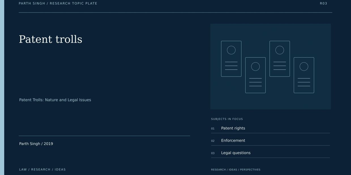Select the Enforcement subject item

pos(270,141)
